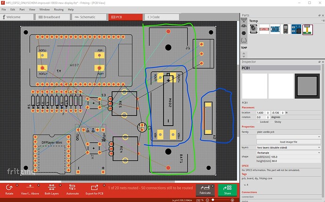Close the Inspector panel
325x202 pixels.
coord(323,62)
